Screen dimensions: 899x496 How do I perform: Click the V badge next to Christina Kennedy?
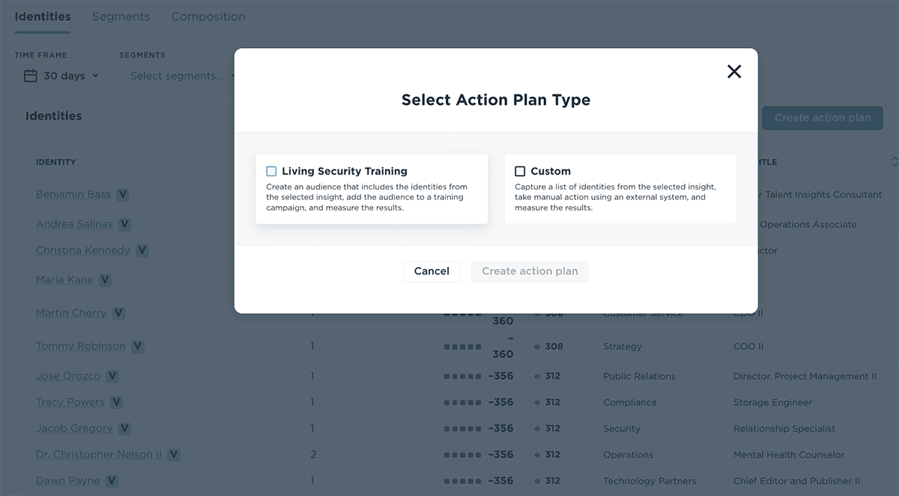tap(142, 250)
